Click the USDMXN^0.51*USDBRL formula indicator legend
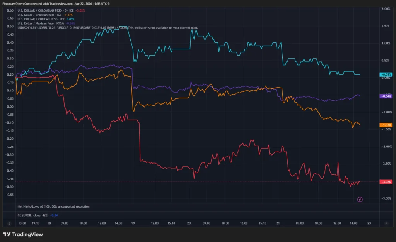Screen dimensions: 396x242 pos(72,28)
